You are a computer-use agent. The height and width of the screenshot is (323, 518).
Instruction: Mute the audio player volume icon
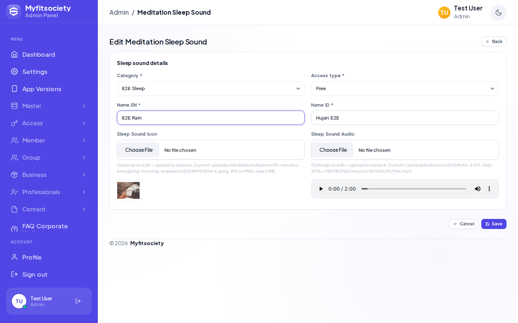pos(477,189)
